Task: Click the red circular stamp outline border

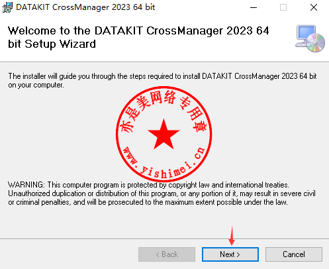Action: point(117,134)
